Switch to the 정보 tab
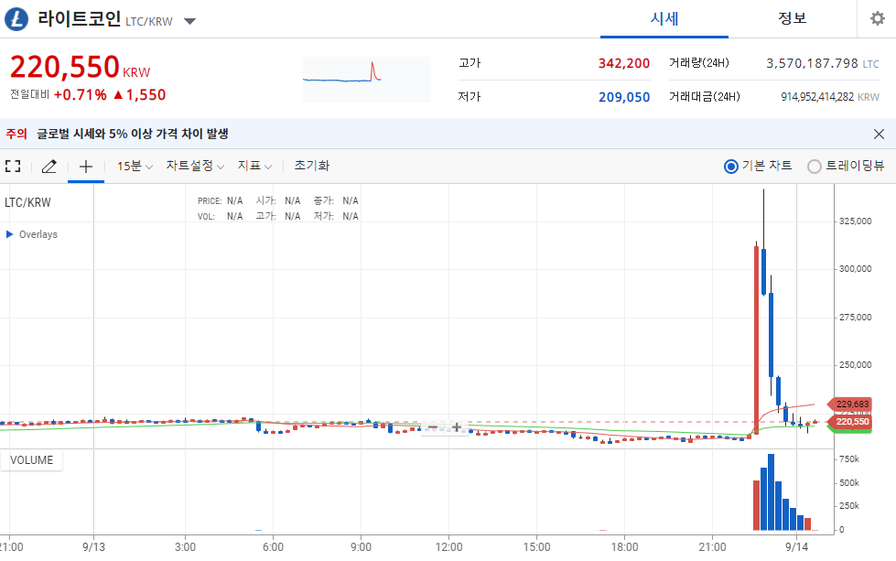Screen dimensions: 896x561 [x=792, y=18]
